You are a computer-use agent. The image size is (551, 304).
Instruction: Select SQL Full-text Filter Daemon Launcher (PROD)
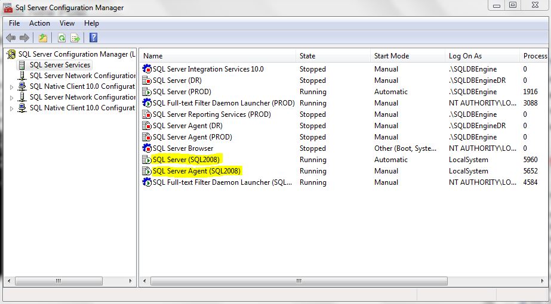223,103
